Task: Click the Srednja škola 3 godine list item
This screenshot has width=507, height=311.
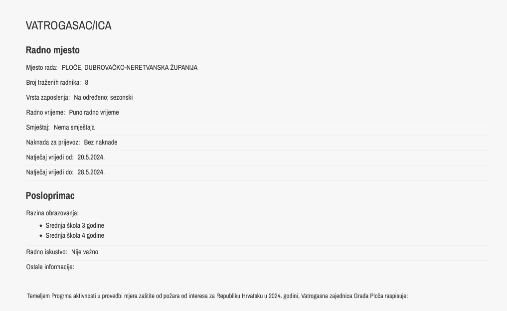Action: coord(75,225)
